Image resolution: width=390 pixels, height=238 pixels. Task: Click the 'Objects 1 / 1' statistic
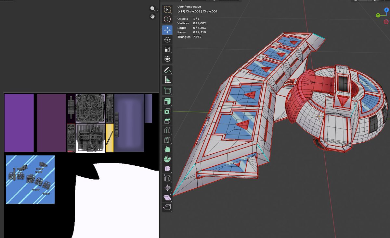pyautogui.click(x=188, y=19)
